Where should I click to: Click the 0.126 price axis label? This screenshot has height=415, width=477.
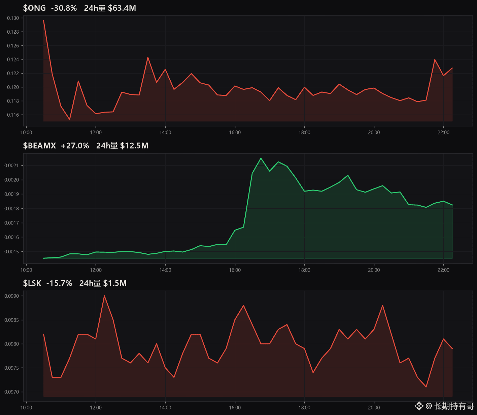tap(13, 46)
